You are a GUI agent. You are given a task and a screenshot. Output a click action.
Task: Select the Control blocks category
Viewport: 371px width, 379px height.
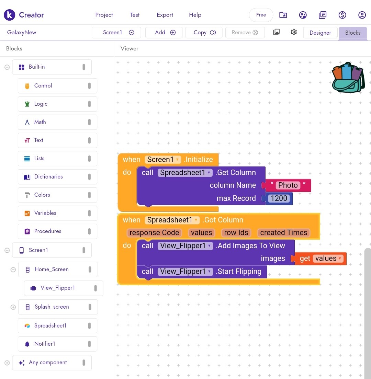pos(58,86)
